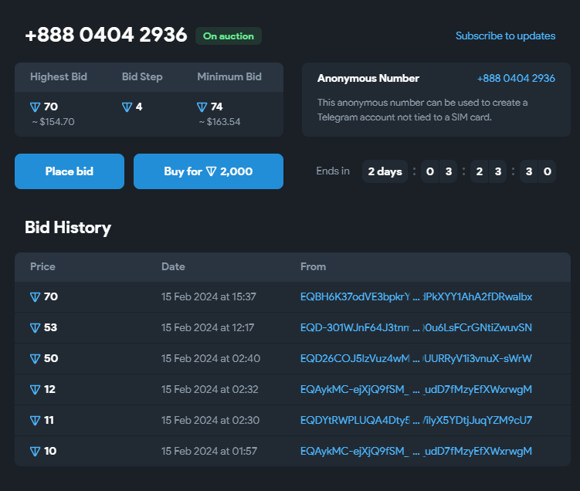The width and height of the screenshot is (580, 491).
Task: Click the TON icon in the 12 bid row
Action: pos(35,390)
